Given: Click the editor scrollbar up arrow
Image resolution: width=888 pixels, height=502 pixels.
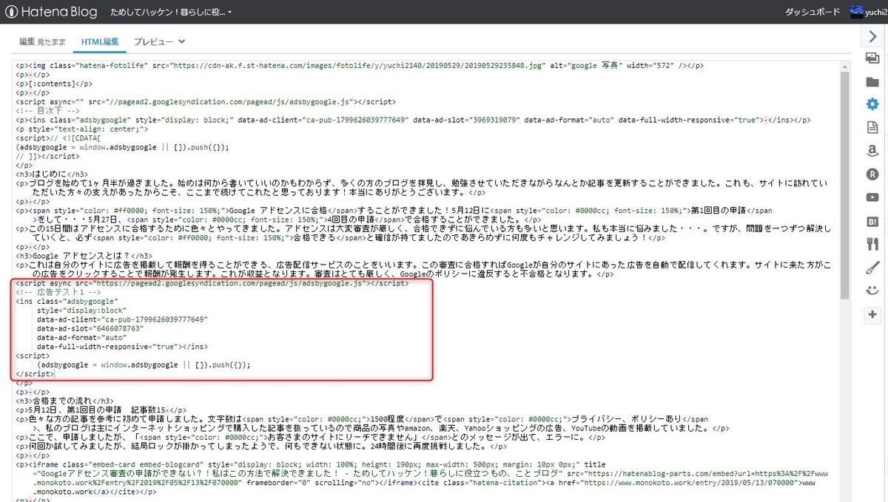Looking at the screenshot, I should point(844,67).
